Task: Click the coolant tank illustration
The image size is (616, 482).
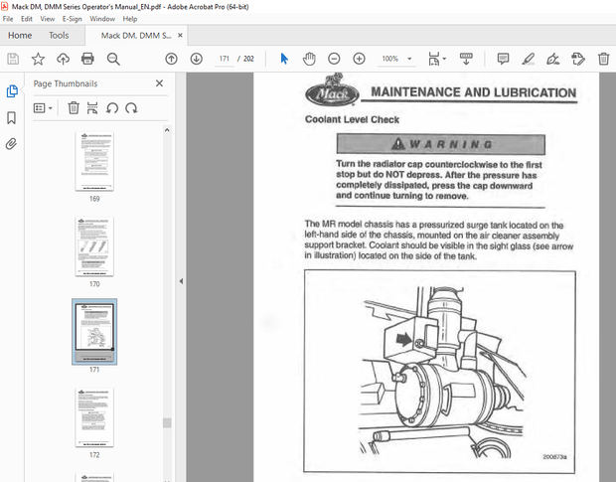Action: point(439,372)
